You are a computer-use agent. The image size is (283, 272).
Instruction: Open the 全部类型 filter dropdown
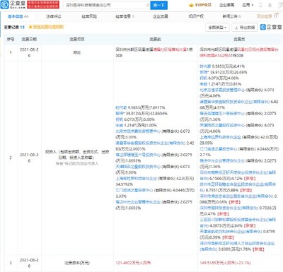(217, 28)
